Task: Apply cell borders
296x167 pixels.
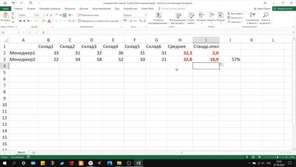Action: click(36, 21)
